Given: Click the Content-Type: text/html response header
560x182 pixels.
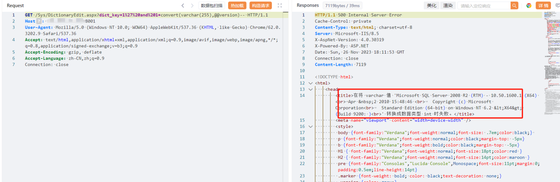Looking at the screenshot, I should [363, 27].
